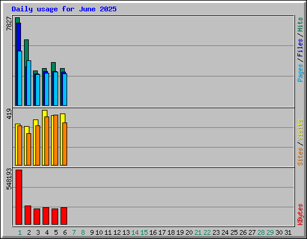Click the light blue Pages bar for day 1

coord(20,78)
